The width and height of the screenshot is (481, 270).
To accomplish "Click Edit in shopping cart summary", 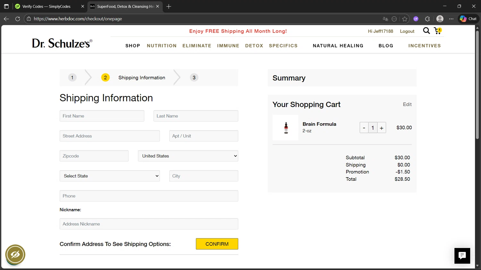I will pos(407,104).
